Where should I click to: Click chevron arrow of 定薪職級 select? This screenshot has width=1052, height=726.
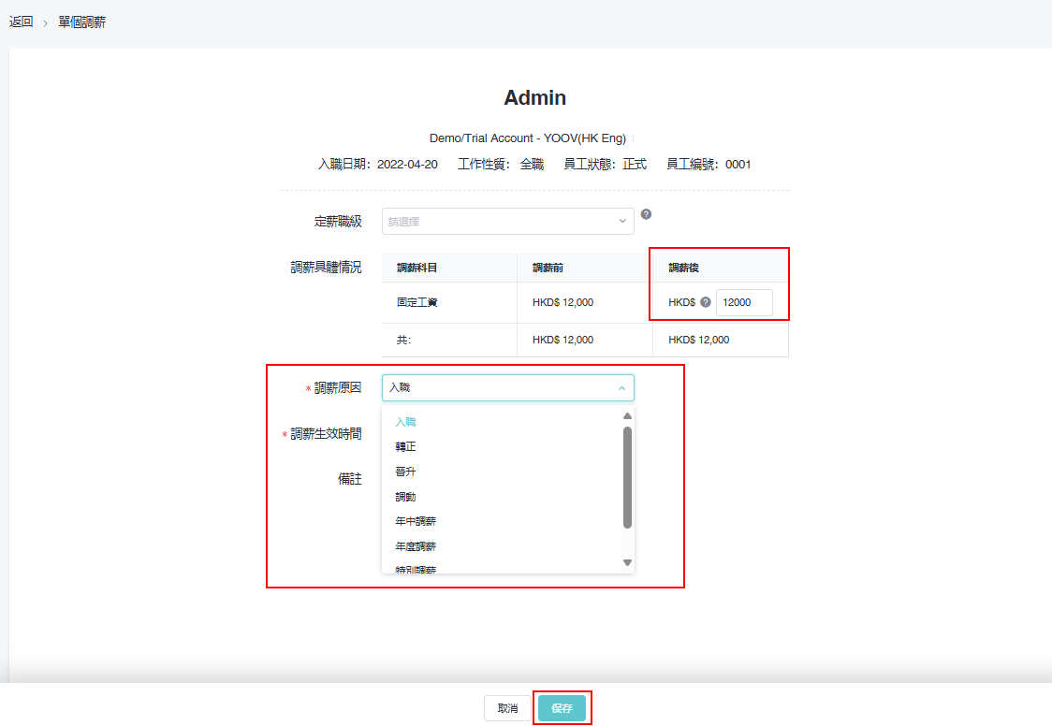coord(622,222)
